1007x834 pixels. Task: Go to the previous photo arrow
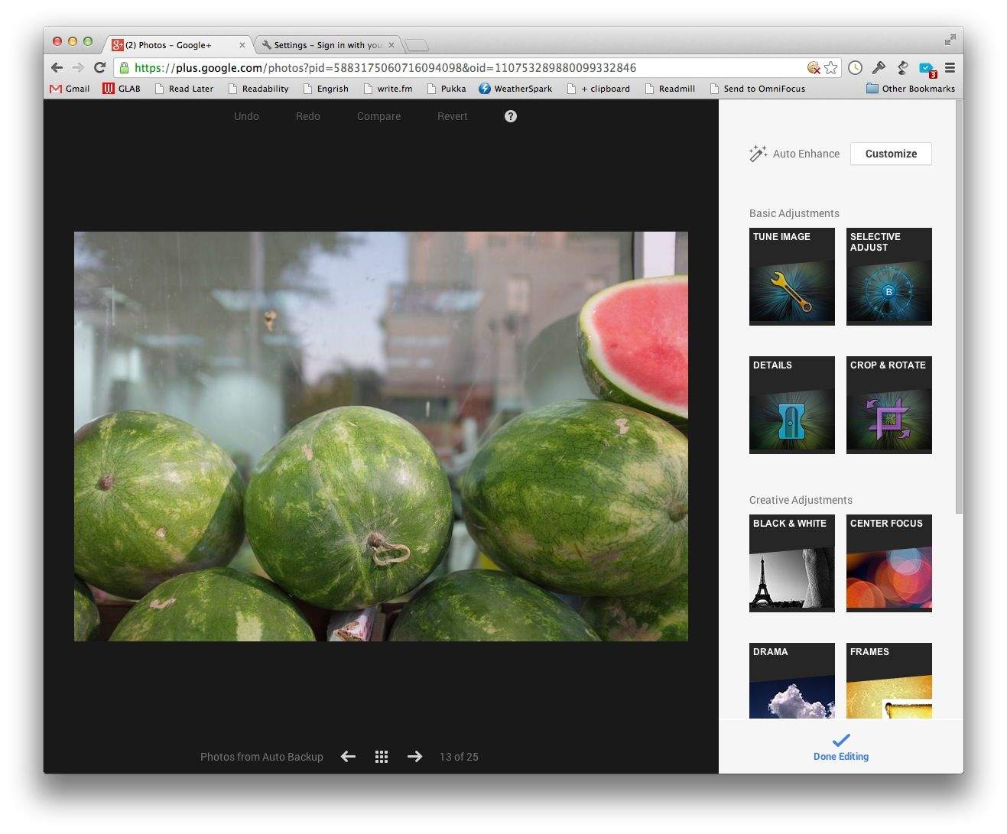click(348, 757)
